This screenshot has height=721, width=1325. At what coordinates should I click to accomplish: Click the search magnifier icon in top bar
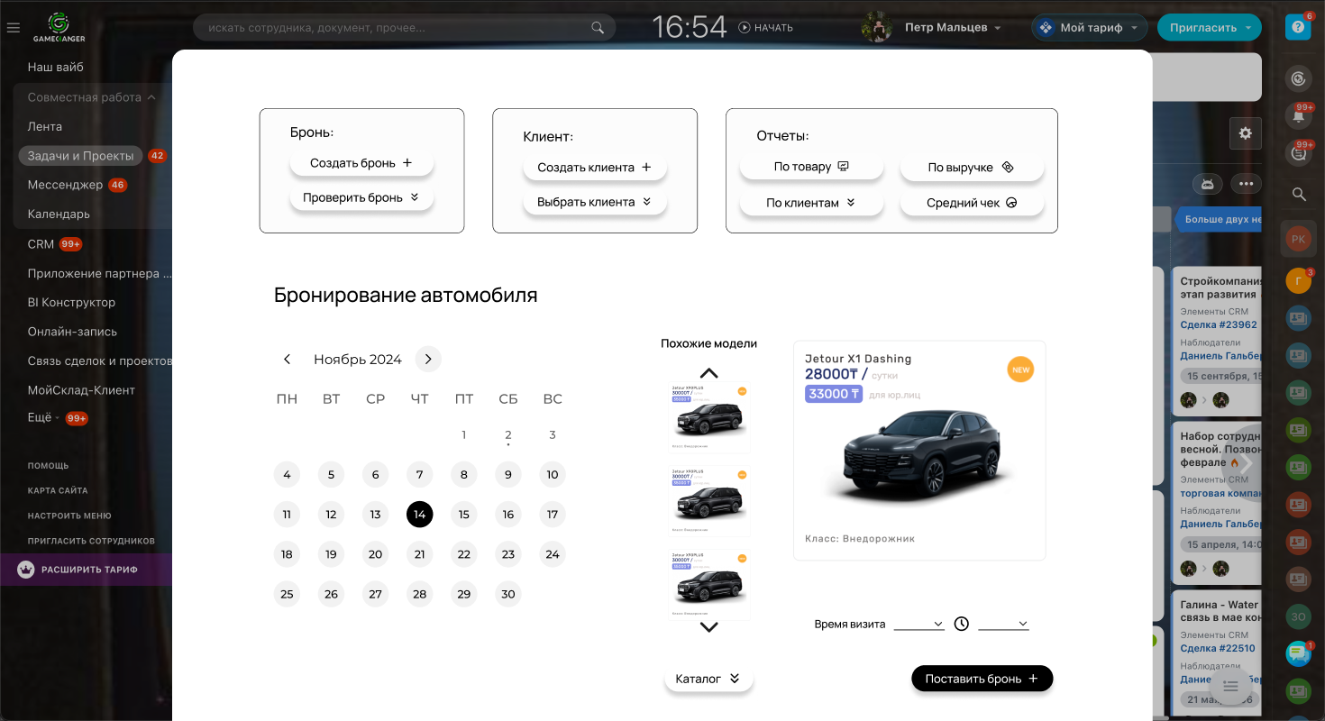tap(598, 28)
